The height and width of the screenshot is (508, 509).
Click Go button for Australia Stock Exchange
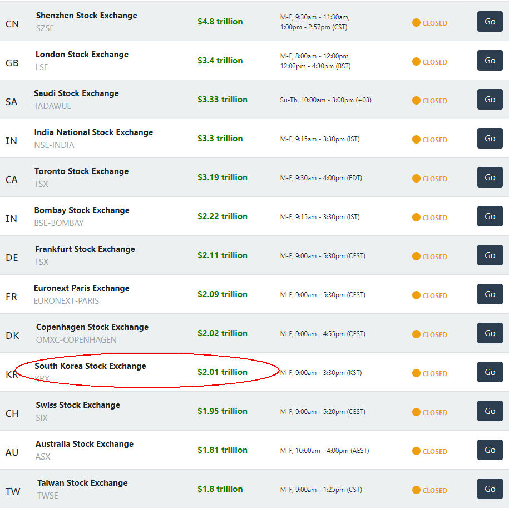[490, 450]
